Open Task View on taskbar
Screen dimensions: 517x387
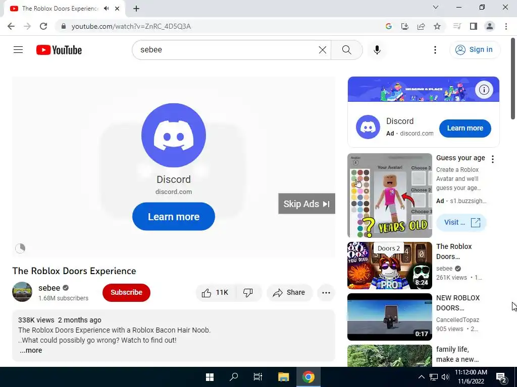pyautogui.click(x=258, y=377)
